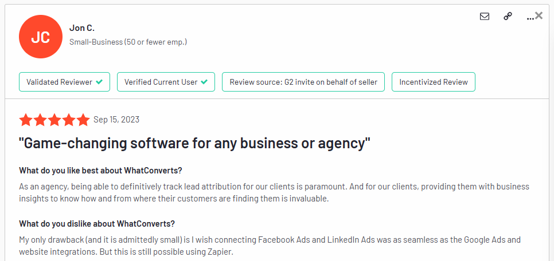Click the fifth orange rating star
The image size is (554, 261).
coord(83,120)
